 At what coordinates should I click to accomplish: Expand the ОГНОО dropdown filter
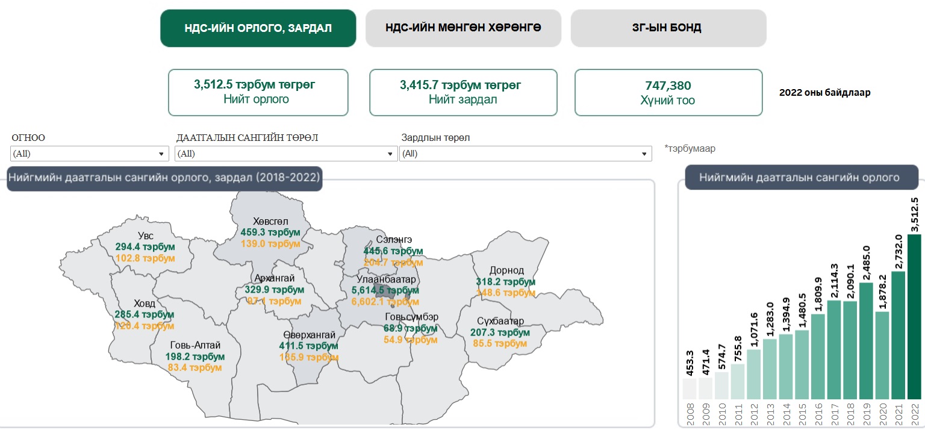(x=90, y=154)
